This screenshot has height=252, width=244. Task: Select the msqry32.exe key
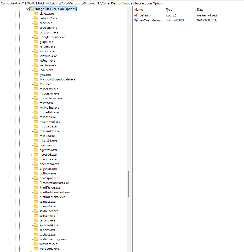(48, 140)
